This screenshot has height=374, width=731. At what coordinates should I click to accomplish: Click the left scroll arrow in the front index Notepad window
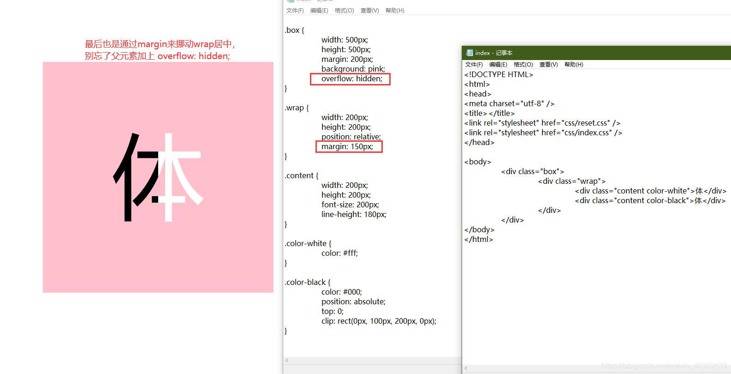(466, 368)
